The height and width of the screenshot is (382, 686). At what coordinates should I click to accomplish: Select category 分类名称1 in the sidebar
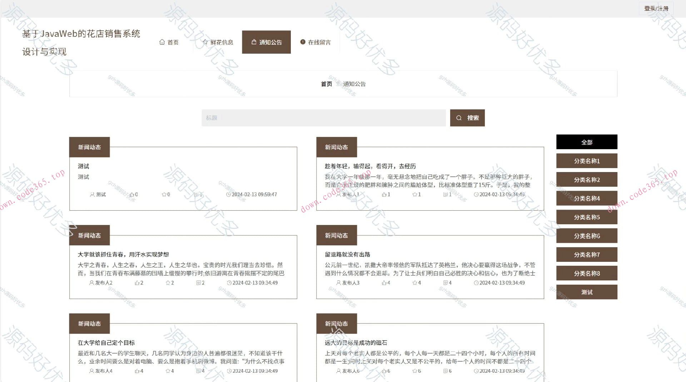[586, 161]
